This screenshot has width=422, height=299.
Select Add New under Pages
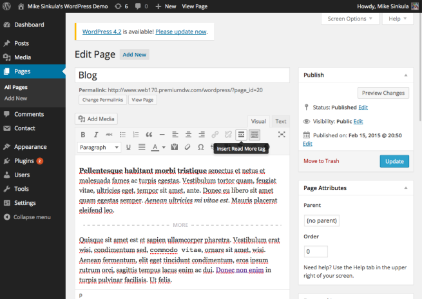coord(15,98)
